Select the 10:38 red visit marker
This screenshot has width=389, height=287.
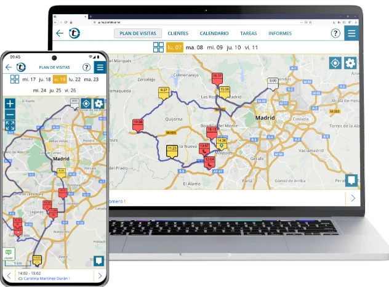[138, 125]
